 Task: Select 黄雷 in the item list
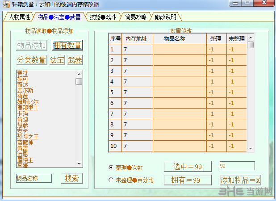[22, 148]
